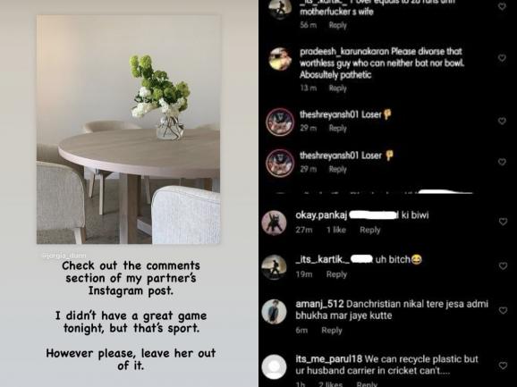
Task: Like the topmost partially visible comment heart
Action: (502, 6)
